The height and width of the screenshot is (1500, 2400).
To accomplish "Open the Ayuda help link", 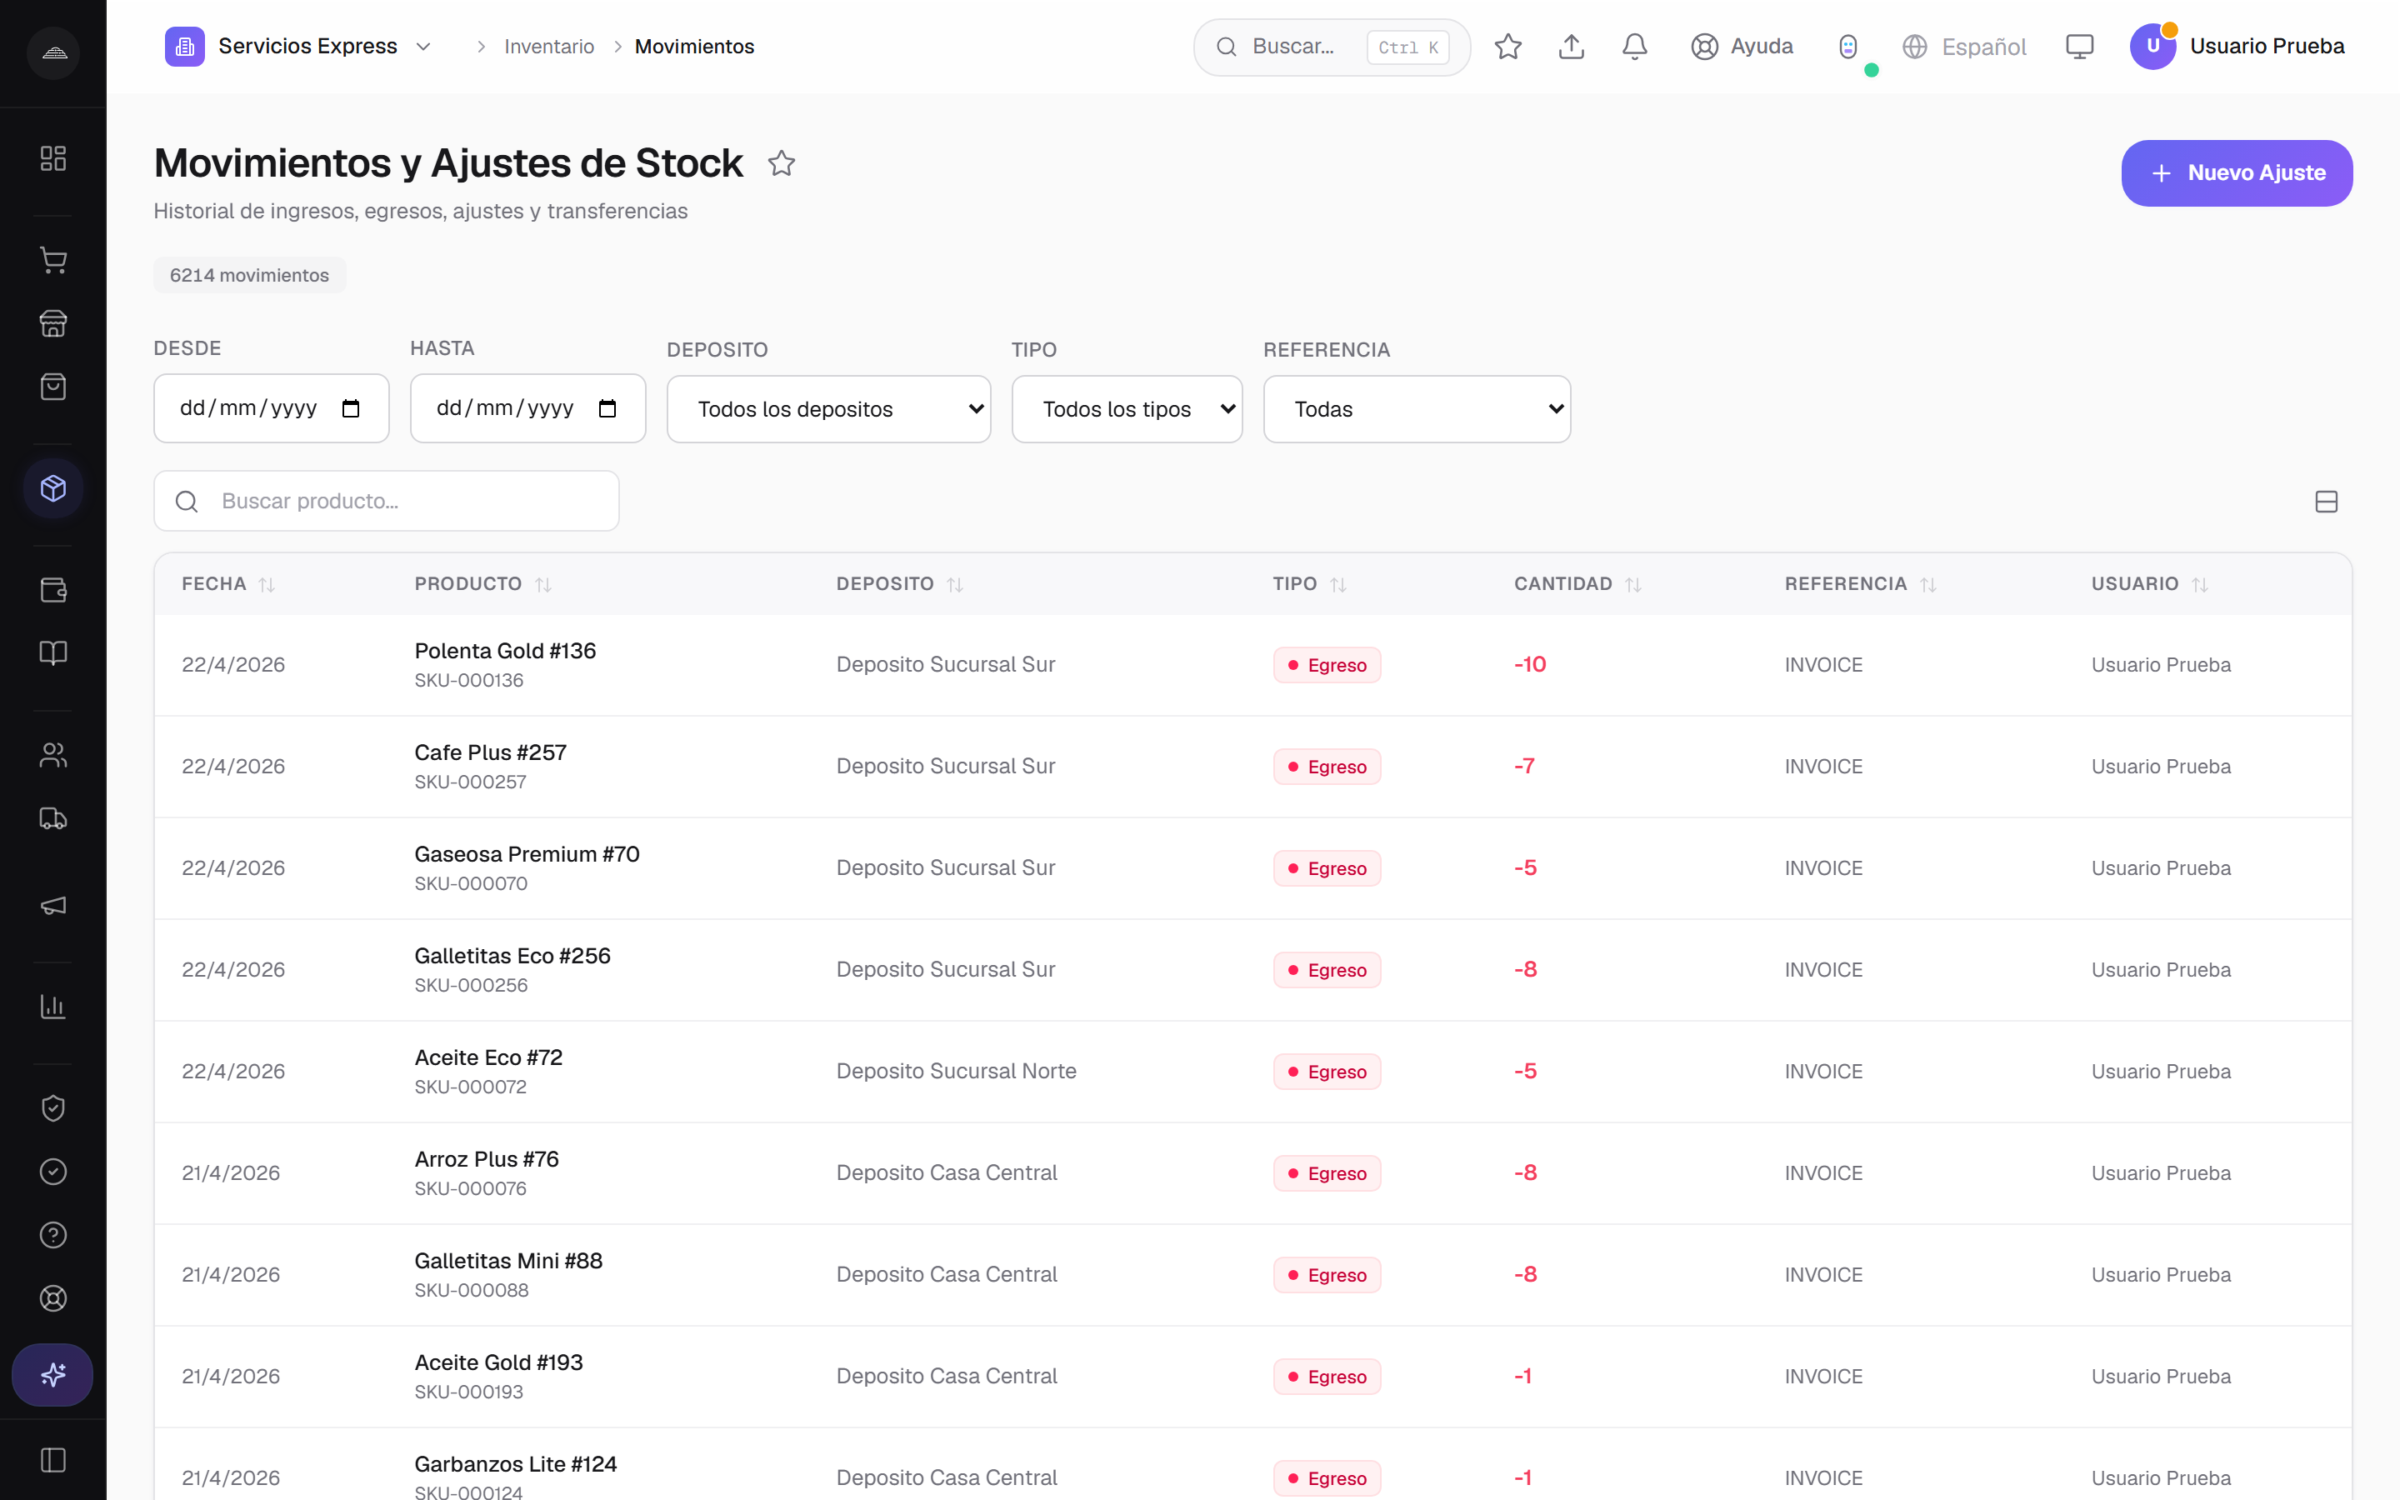I will (1742, 47).
